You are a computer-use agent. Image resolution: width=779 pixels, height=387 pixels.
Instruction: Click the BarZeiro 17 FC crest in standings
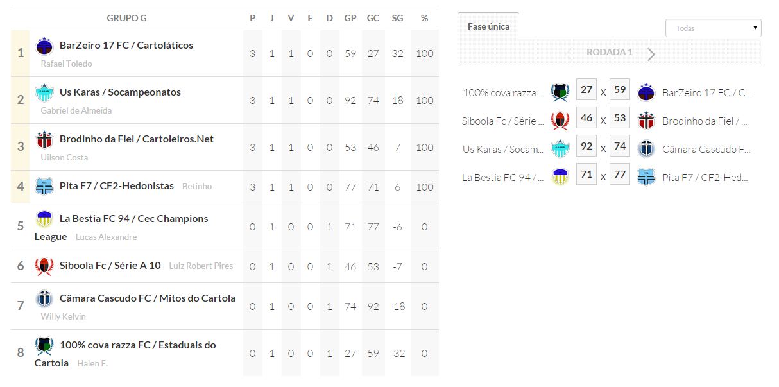[x=44, y=46]
